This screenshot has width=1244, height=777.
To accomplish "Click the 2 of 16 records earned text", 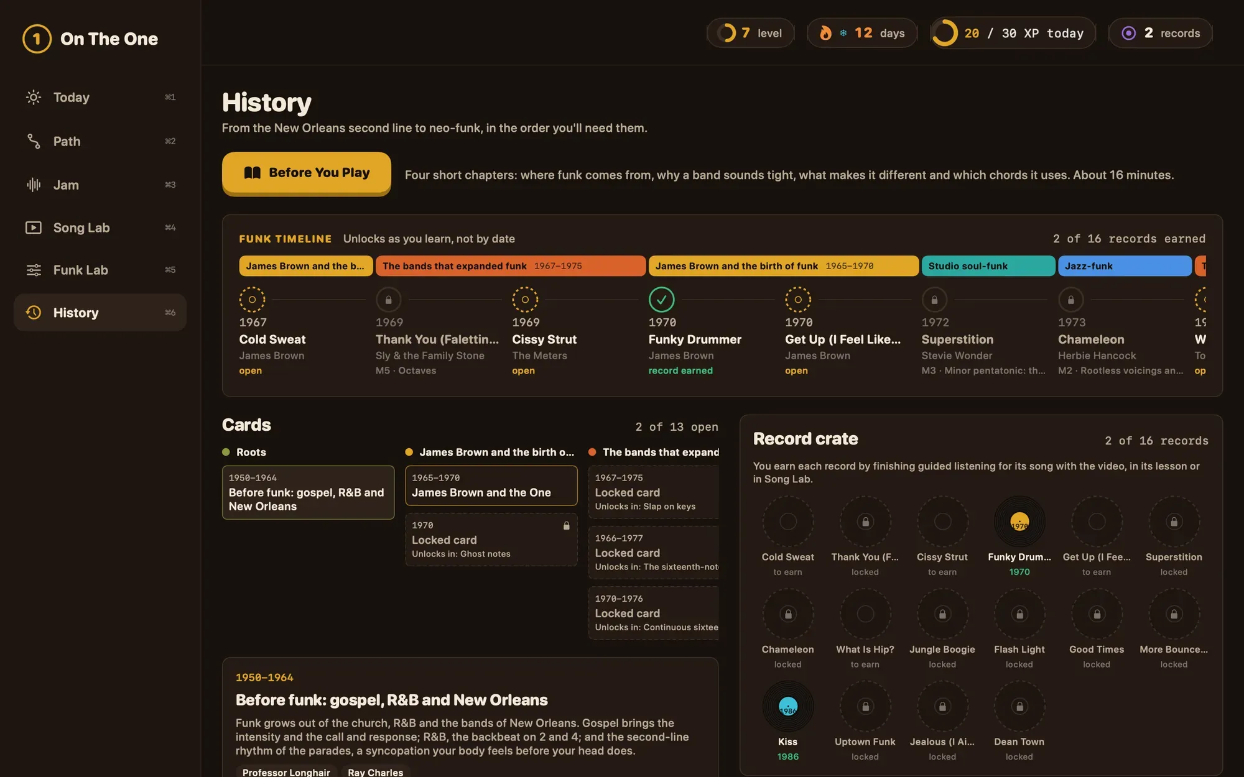I will coord(1129,239).
